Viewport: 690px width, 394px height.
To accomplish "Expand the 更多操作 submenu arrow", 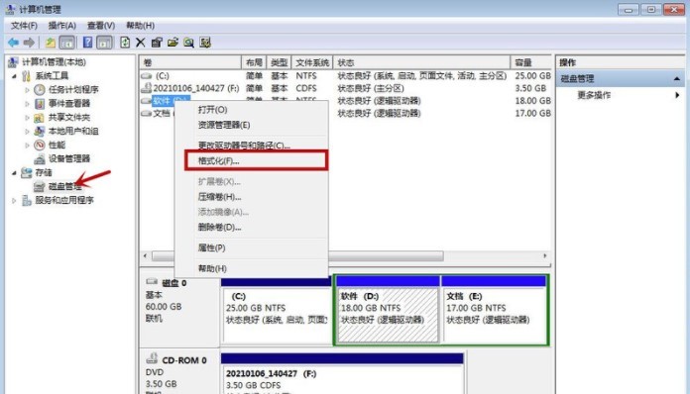I will click(x=677, y=95).
